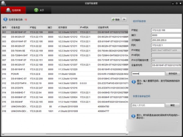The height and width of the screenshot is (137, 183).
Task: Click the 刷新 refresh button
Action: coord(116,19)
